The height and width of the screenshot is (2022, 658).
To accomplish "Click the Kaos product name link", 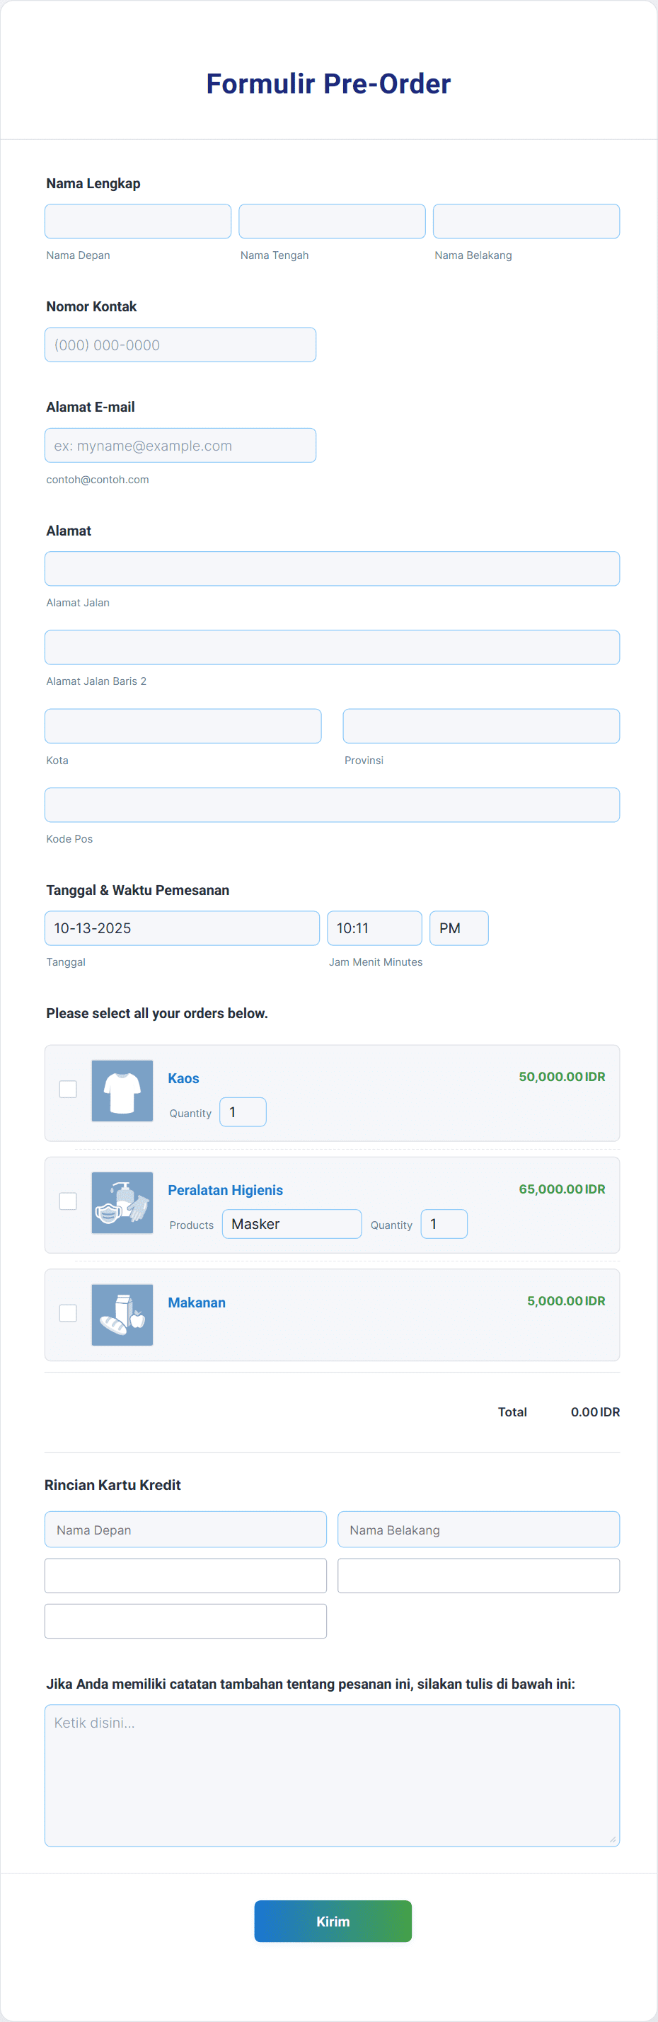I will pyautogui.click(x=184, y=1078).
